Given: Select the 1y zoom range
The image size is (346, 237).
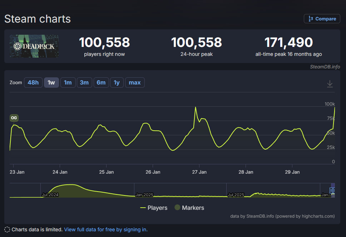Looking at the screenshot, I should 117,82.
